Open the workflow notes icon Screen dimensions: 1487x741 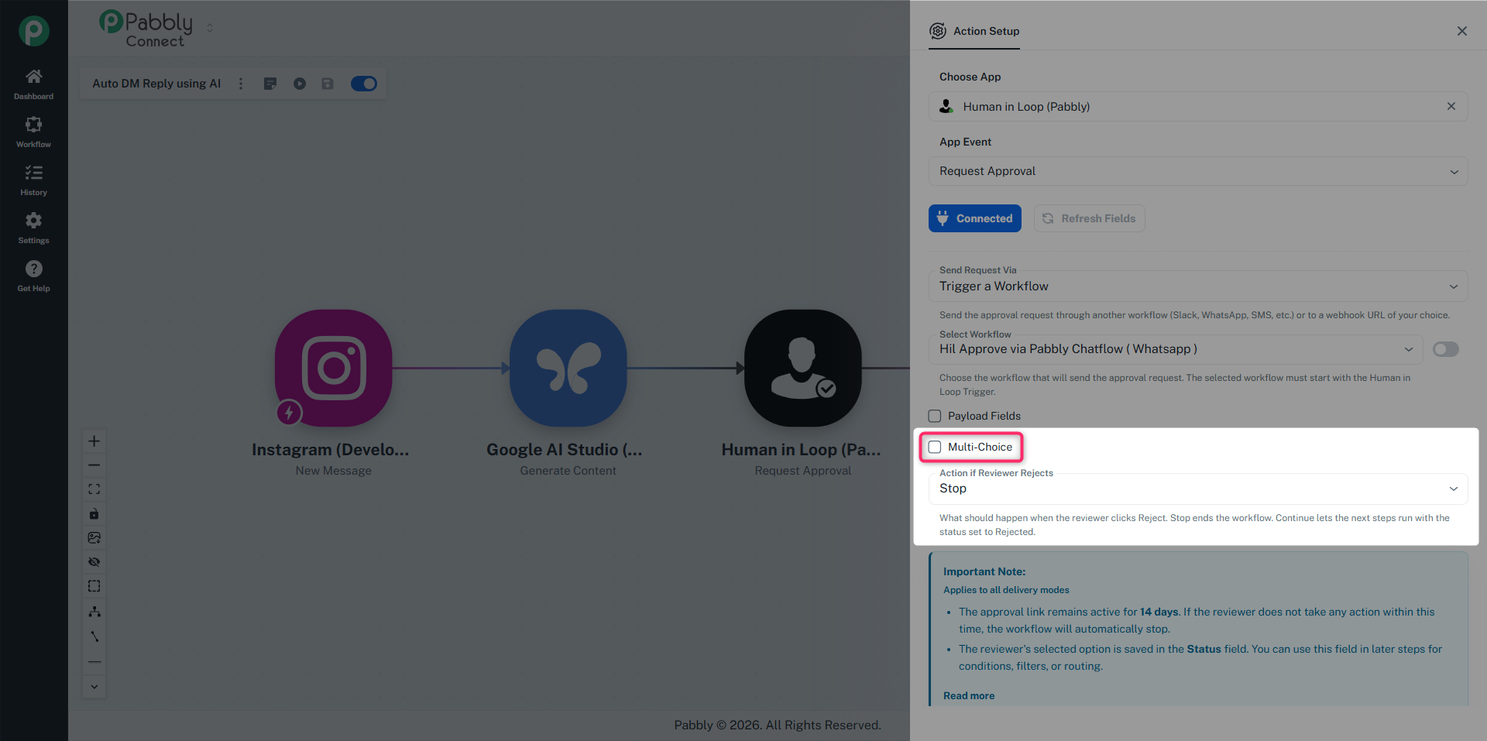pyautogui.click(x=270, y=84)
